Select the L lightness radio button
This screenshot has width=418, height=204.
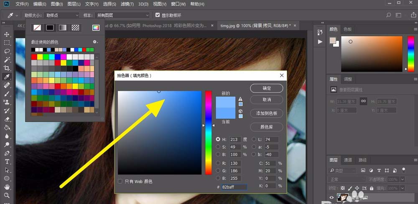[x=254, y=139]
